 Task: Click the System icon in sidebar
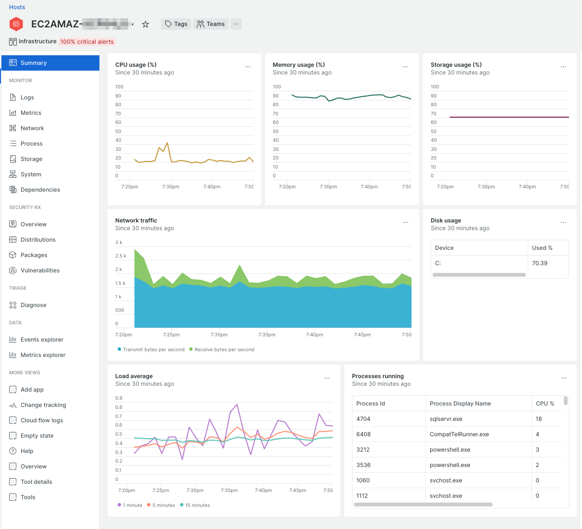coord(13,174)
